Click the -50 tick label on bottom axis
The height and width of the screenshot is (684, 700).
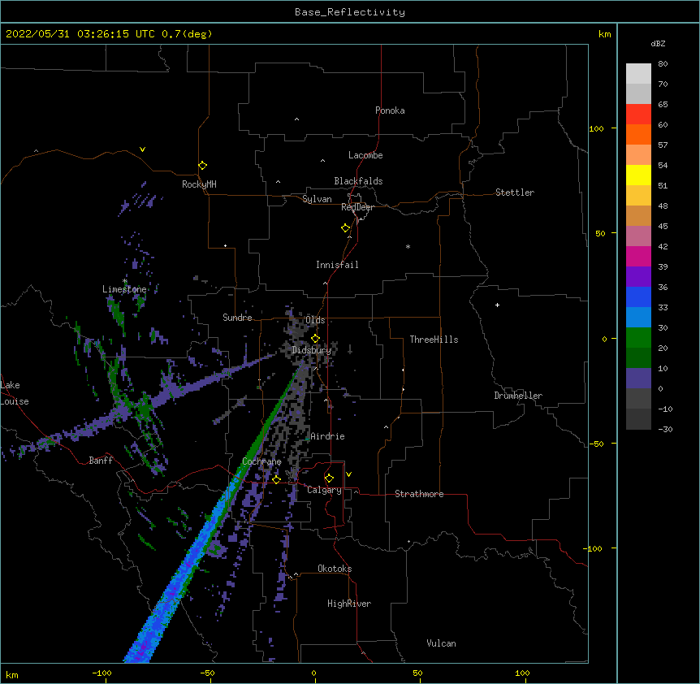coord(207,673)
